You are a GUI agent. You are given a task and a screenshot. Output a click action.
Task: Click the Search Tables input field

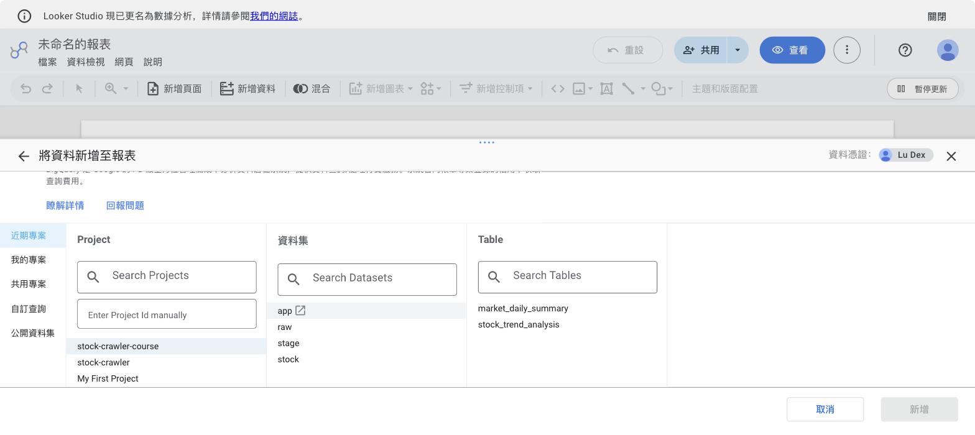click(567, 277)
